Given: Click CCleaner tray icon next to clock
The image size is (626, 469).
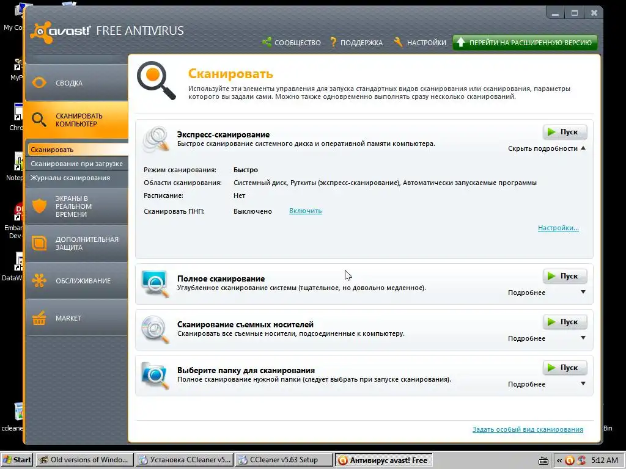Looking at the screenshot, I should (581, 460).
